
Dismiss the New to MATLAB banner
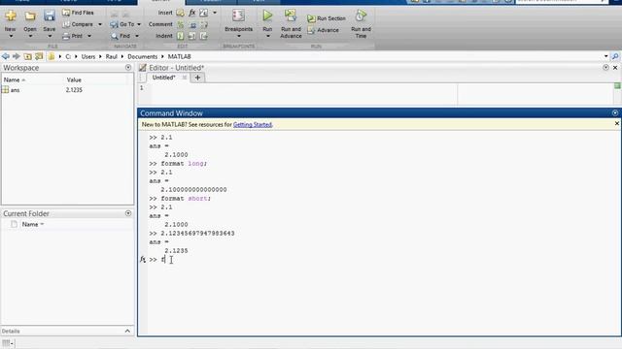[x=617, y=124]
